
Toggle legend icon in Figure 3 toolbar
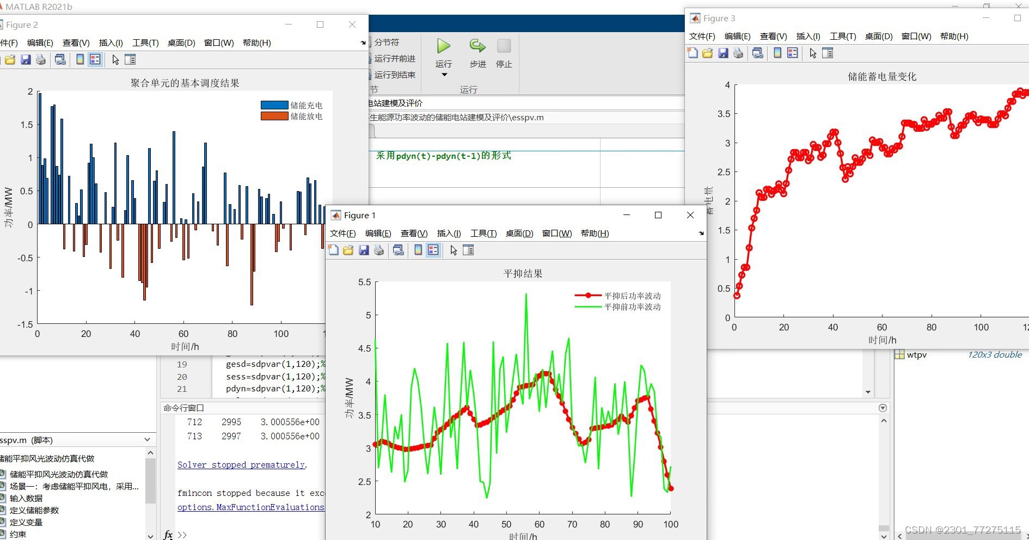point(793,53)
